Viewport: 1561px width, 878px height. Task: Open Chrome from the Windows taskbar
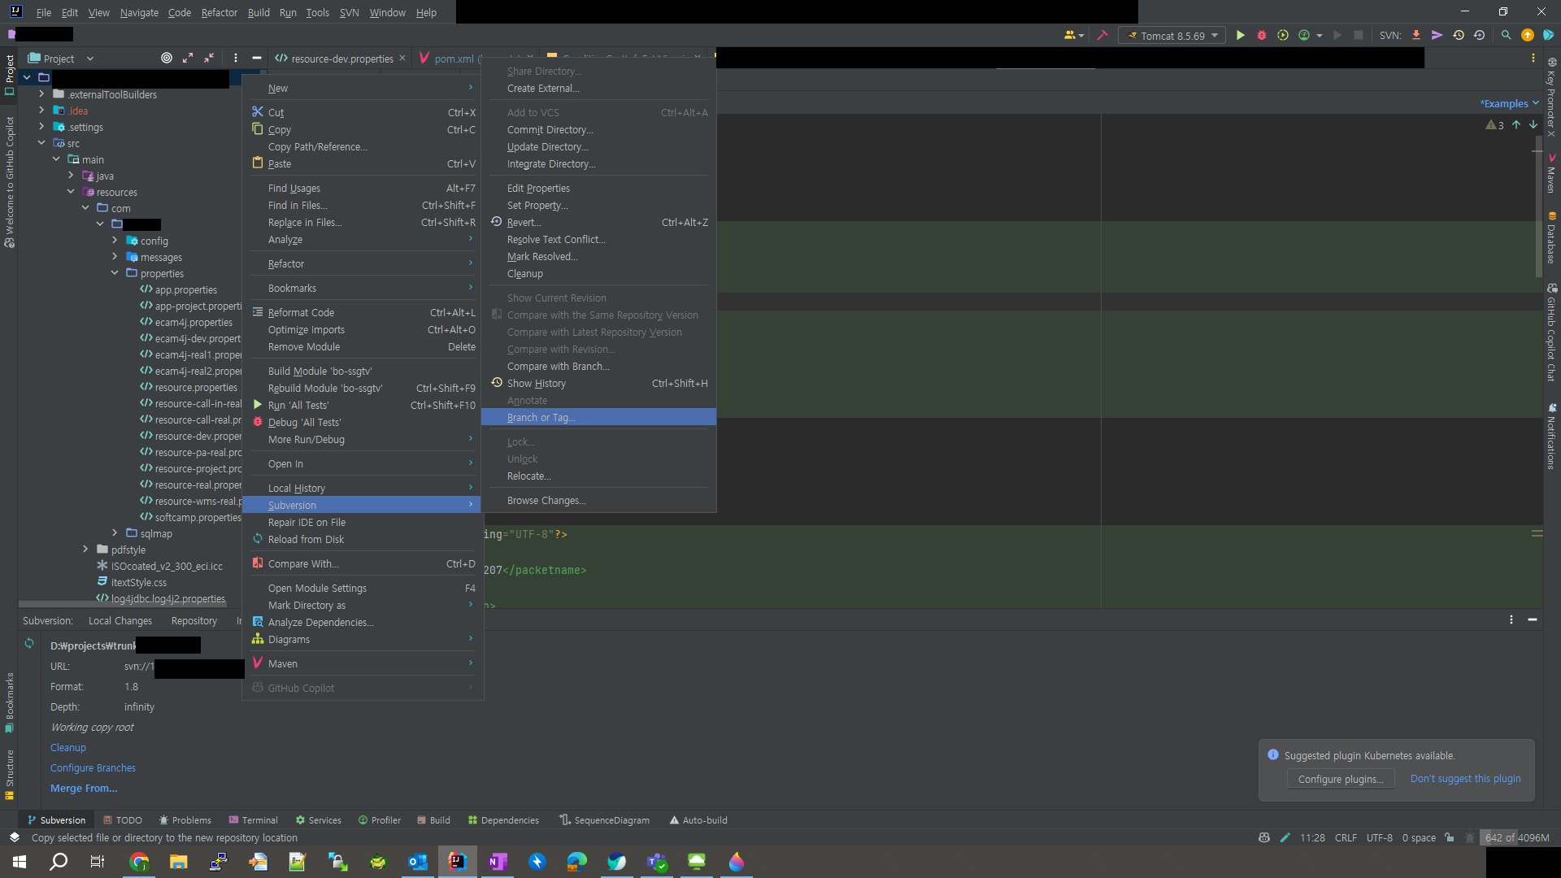(x=139, y=862)
